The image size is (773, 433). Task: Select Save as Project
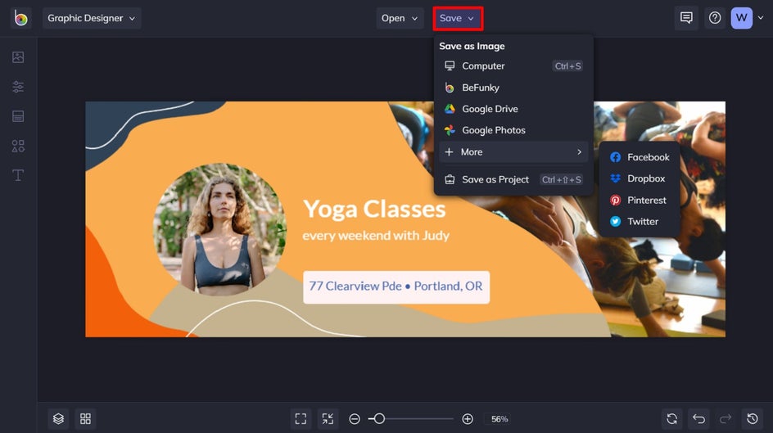513,180
